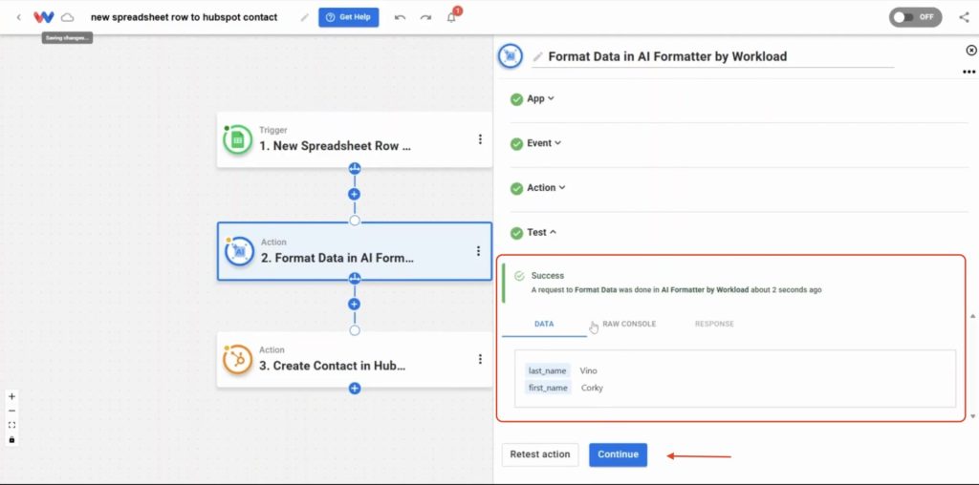This screenshot has height=485, width=979.
Task: Select the first_name field label
Action: (x=548, y=388)
